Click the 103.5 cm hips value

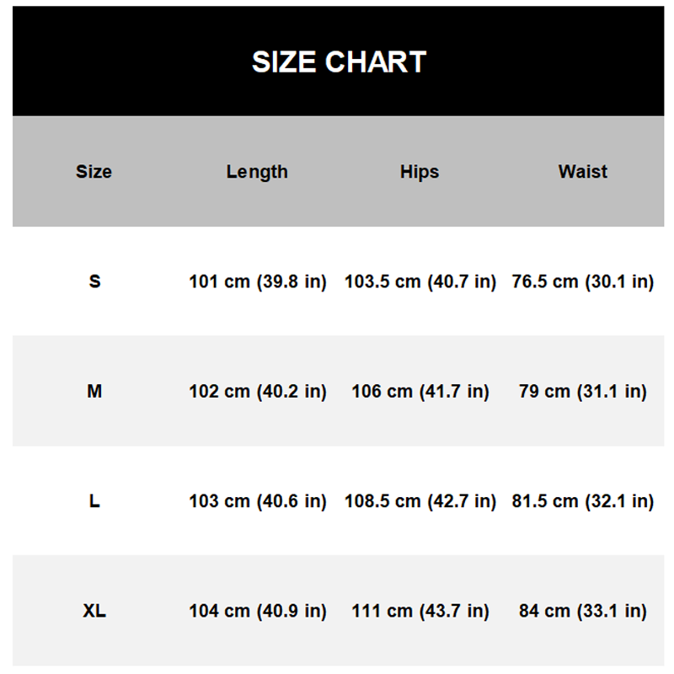click(420, 281)
